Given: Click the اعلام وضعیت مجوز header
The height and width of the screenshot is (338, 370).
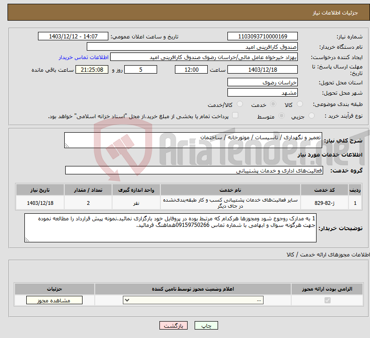Looking at the screenshot, I should click(x=193, y=289).
